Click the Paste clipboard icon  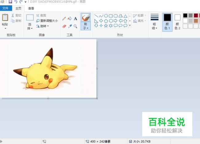tap(5, 17)
